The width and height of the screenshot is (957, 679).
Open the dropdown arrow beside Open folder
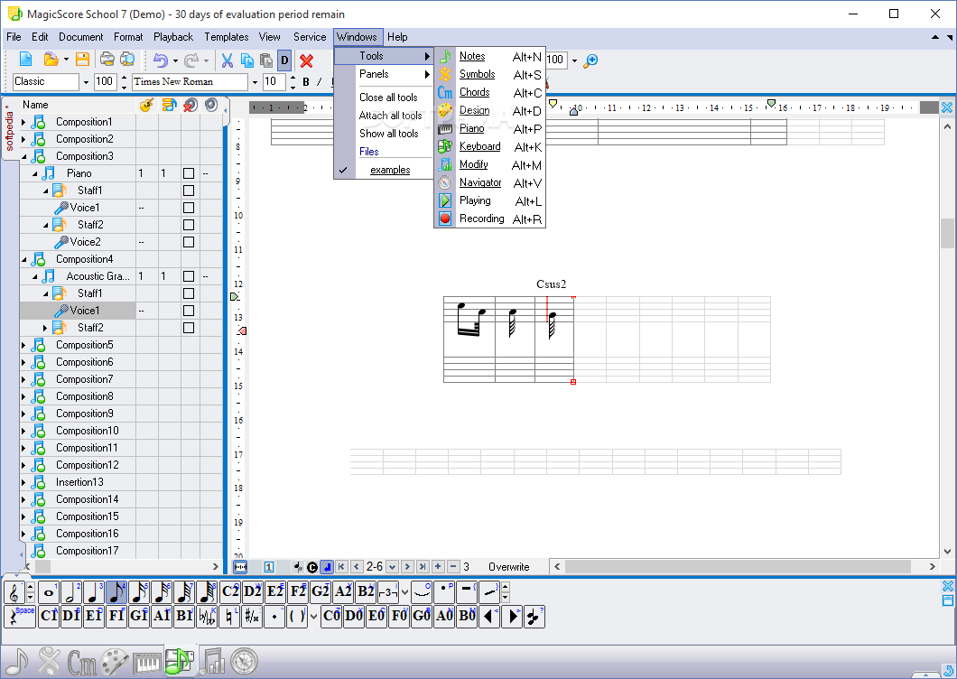click(66, 60)
